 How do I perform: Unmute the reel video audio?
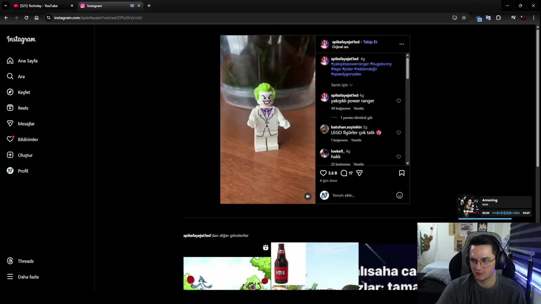(x=308, y=196)
